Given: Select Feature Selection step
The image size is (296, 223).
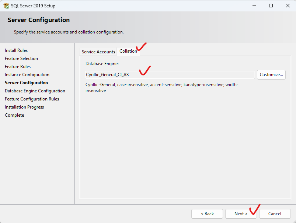Looking at the screenshot, I should (x=21, y=59).
